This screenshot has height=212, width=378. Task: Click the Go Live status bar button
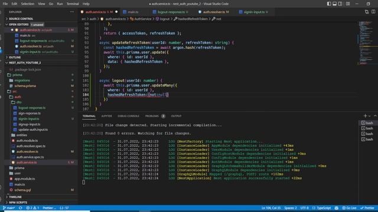click(x=349, y=208)
